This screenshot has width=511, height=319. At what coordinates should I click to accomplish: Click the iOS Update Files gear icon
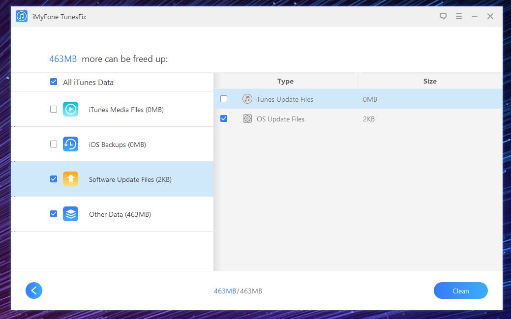(x=247, y=118)
